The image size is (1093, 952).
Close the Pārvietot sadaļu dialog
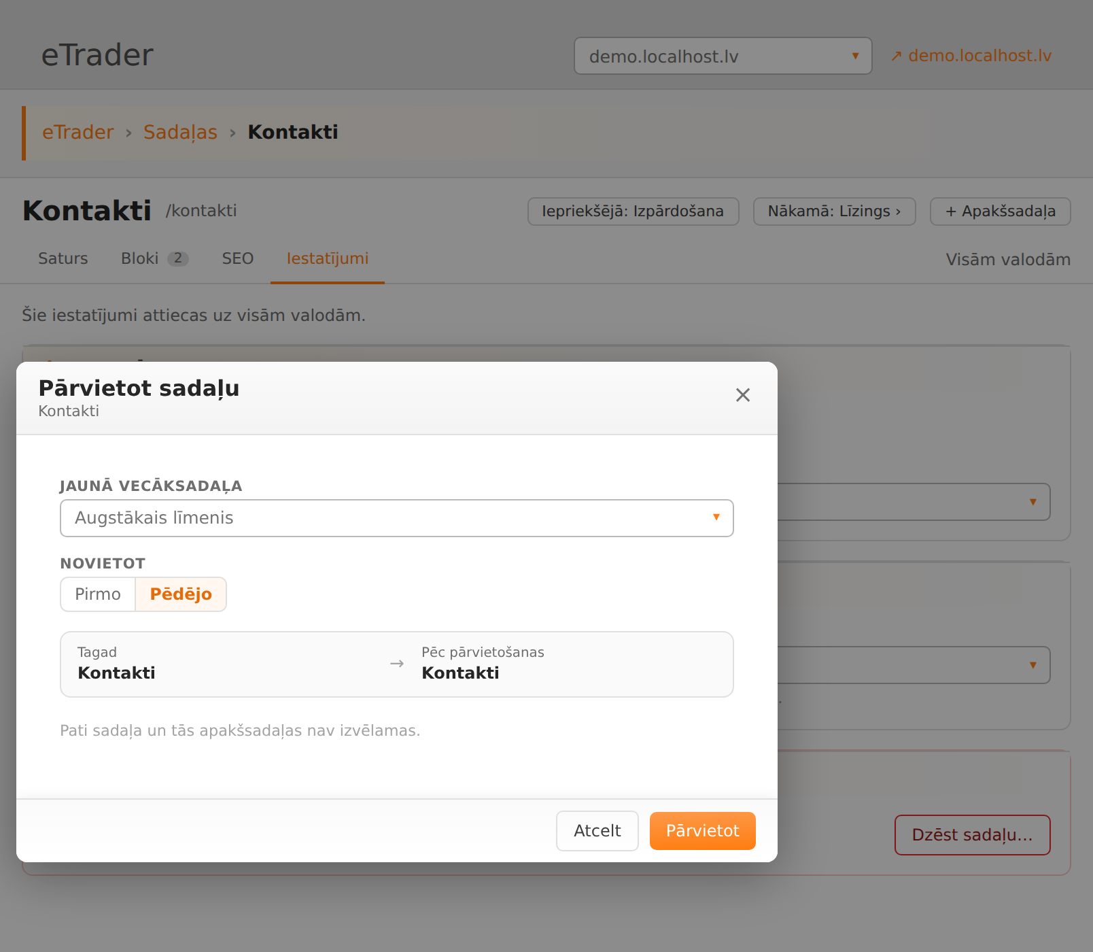pyautogui.click(x=743, y=395)
